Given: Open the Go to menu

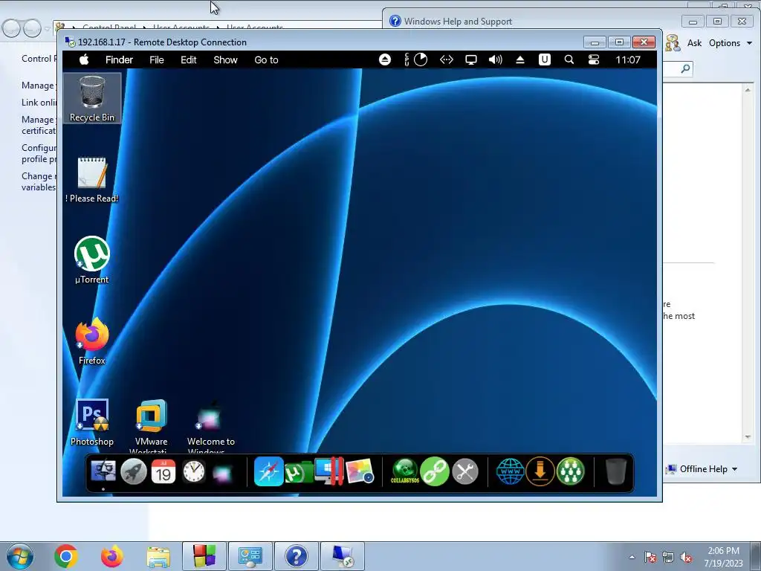Looking at the screenshot, I should point(266,59).
